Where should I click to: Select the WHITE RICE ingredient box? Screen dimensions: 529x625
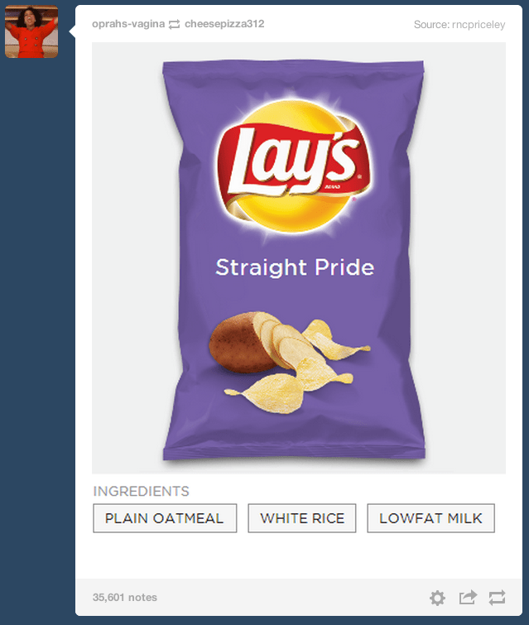tap(302, 518)
